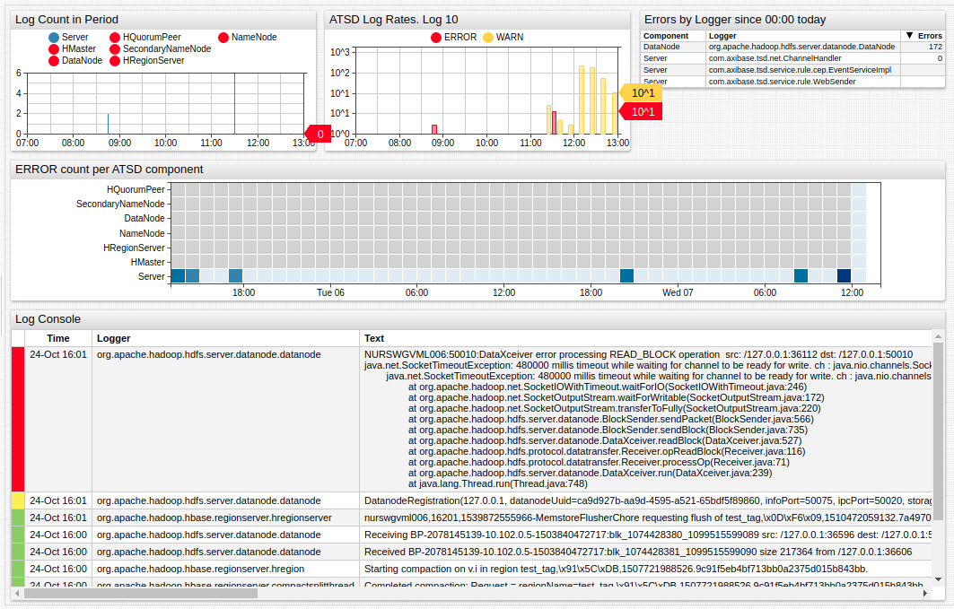The width and height of the screenshot is (954, 609).
Task: Hide the HMaster series in legend
Action: pos(55,49)
